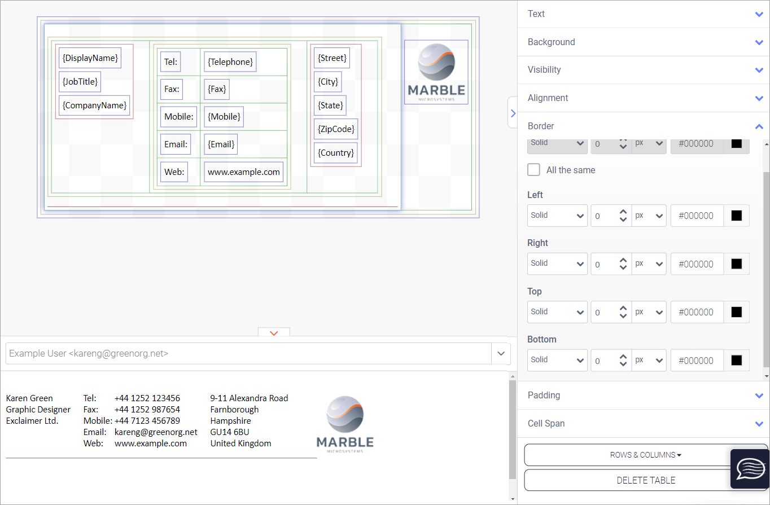770x505 pixels.
Task: Click the ROWS & COLUMNS button
Action: coord(646,455)
